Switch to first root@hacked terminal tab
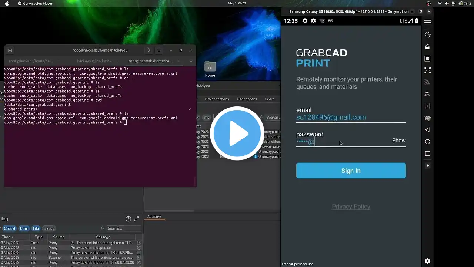Screen dimensions: 474x267 (31, 61)
